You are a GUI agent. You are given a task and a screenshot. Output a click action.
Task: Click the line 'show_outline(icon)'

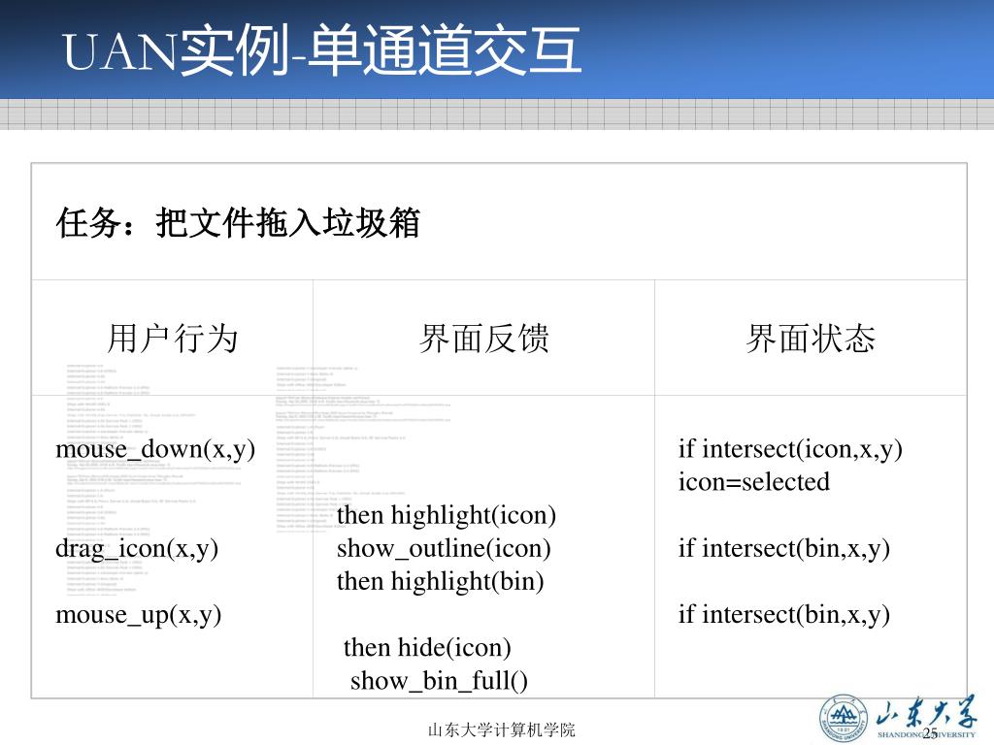444,549
